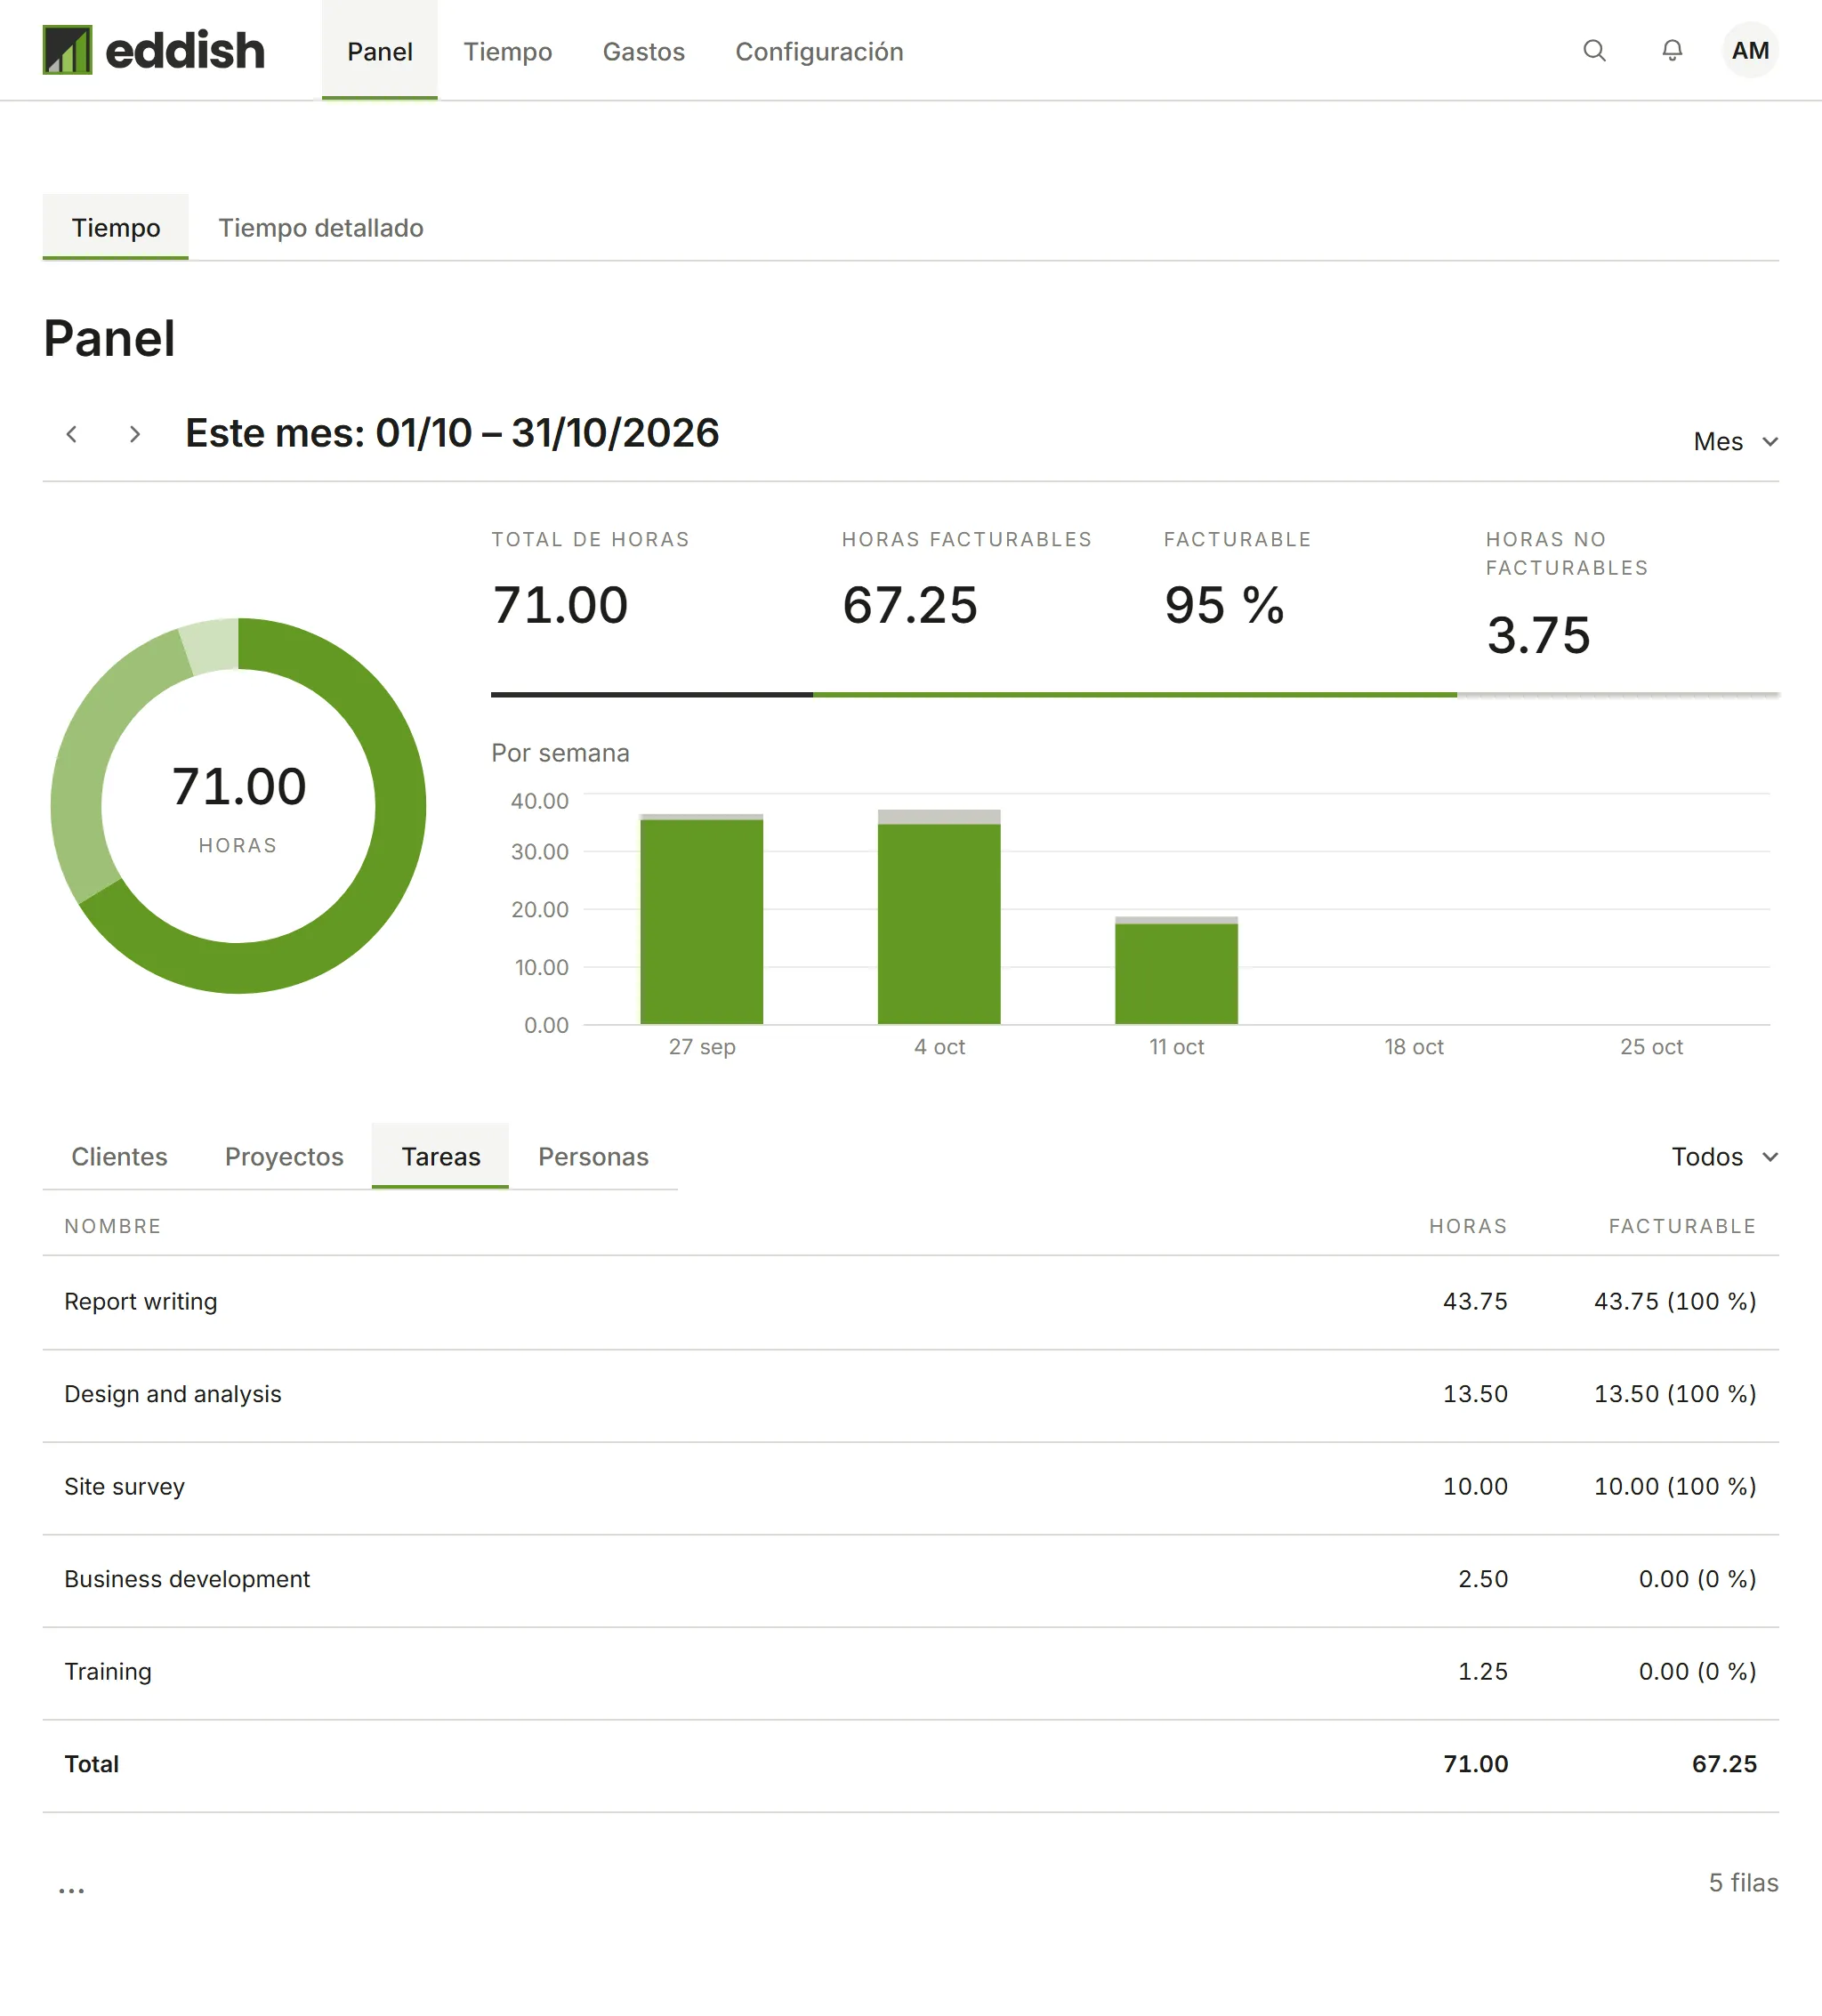The width and height of the screenshot is (1822, 2016).
Task: Switch to the Clientes tab
Action: tap(119, 1156)
